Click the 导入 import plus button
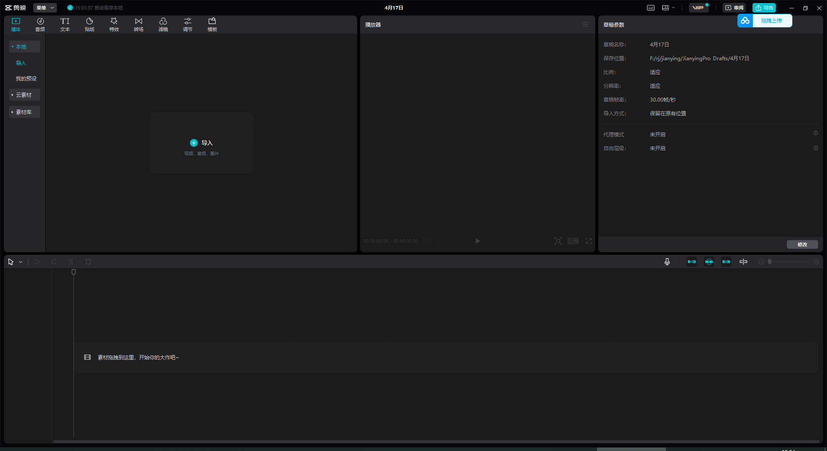 coord(194,143)
